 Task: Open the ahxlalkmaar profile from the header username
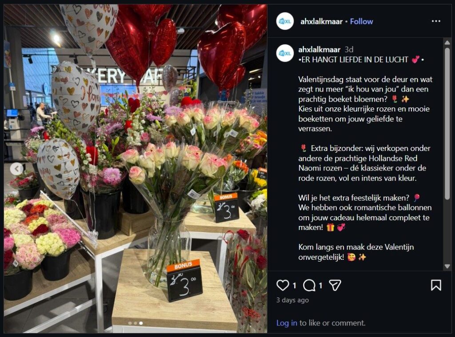[321, 21]
